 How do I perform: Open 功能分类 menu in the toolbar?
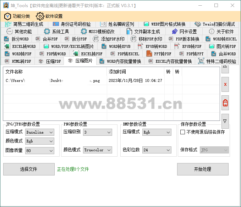[17, 16]
